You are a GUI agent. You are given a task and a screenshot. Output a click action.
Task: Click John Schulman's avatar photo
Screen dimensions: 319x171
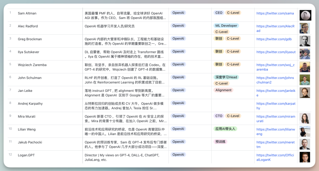pos(305,80)
